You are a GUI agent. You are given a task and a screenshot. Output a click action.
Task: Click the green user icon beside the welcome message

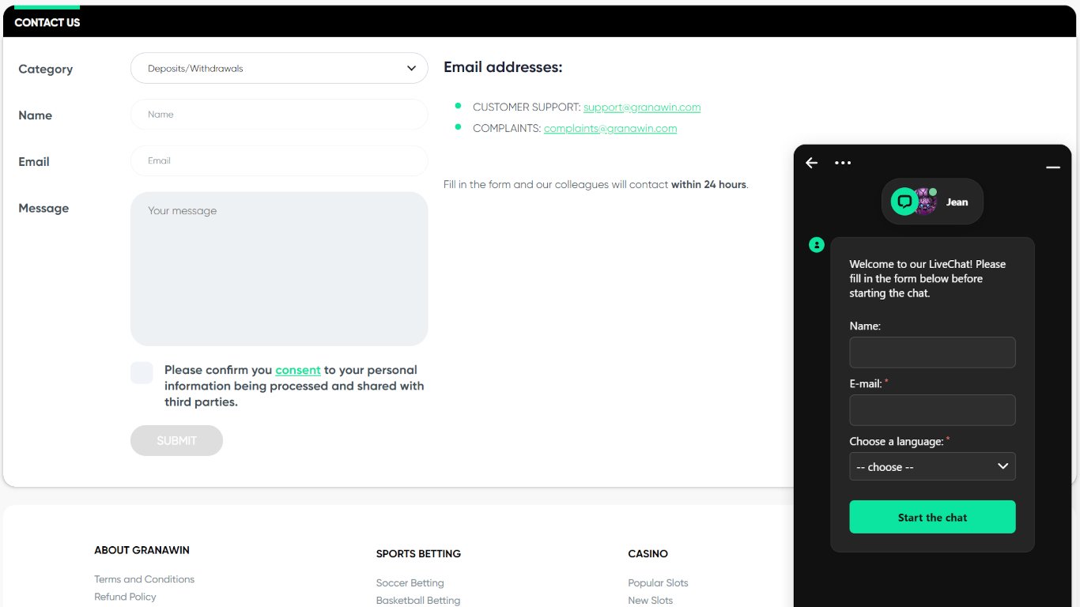click(817, 245)
